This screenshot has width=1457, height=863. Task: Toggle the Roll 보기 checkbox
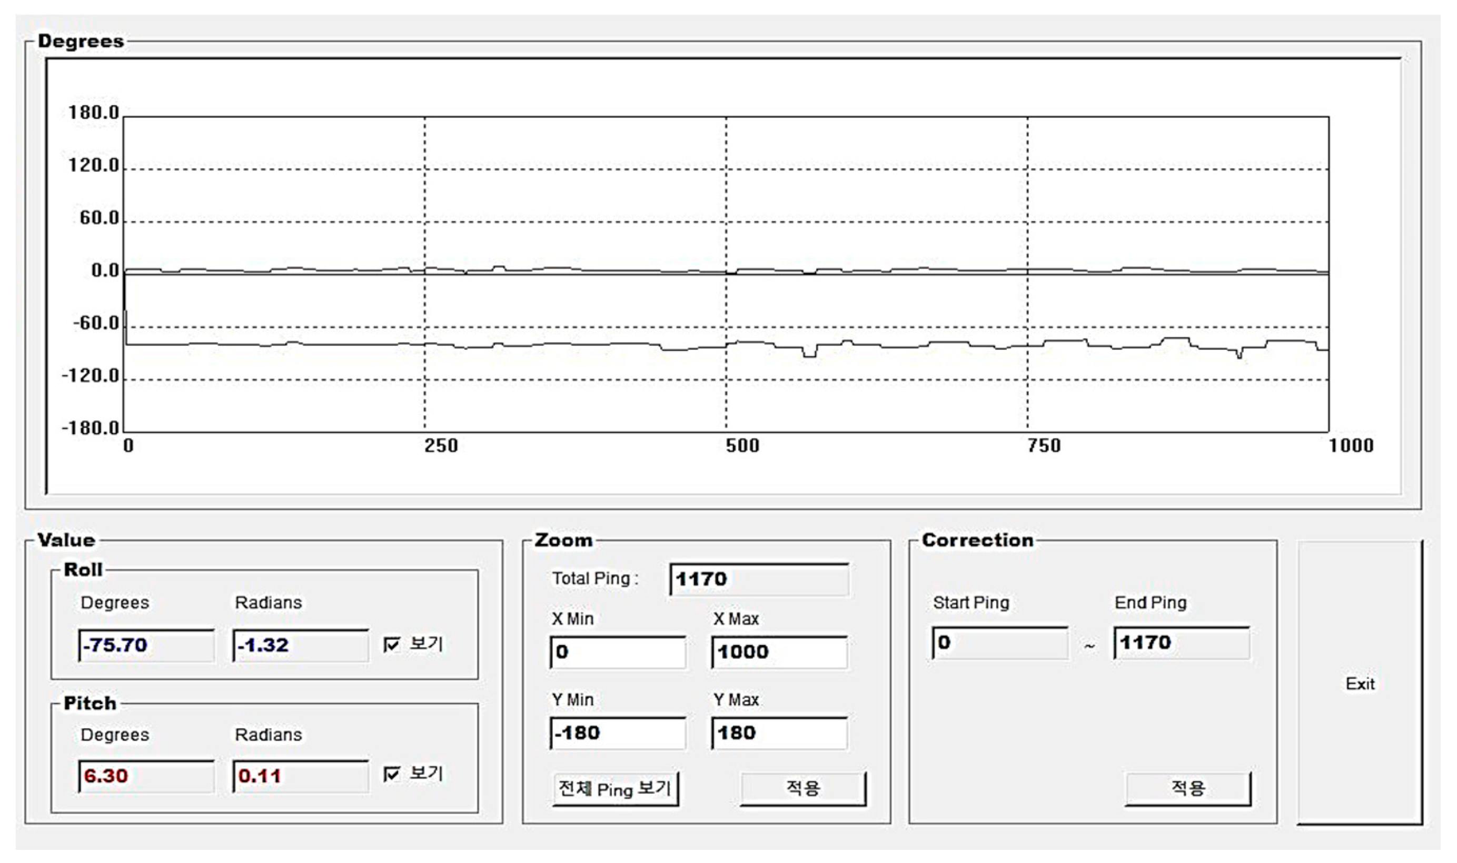pos(392,645)
